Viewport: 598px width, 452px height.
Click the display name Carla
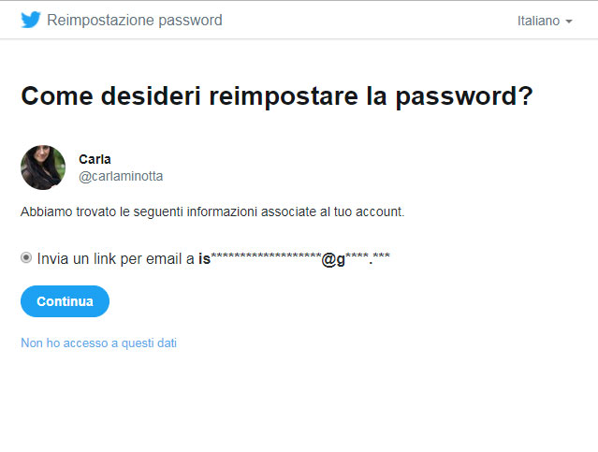95,159
